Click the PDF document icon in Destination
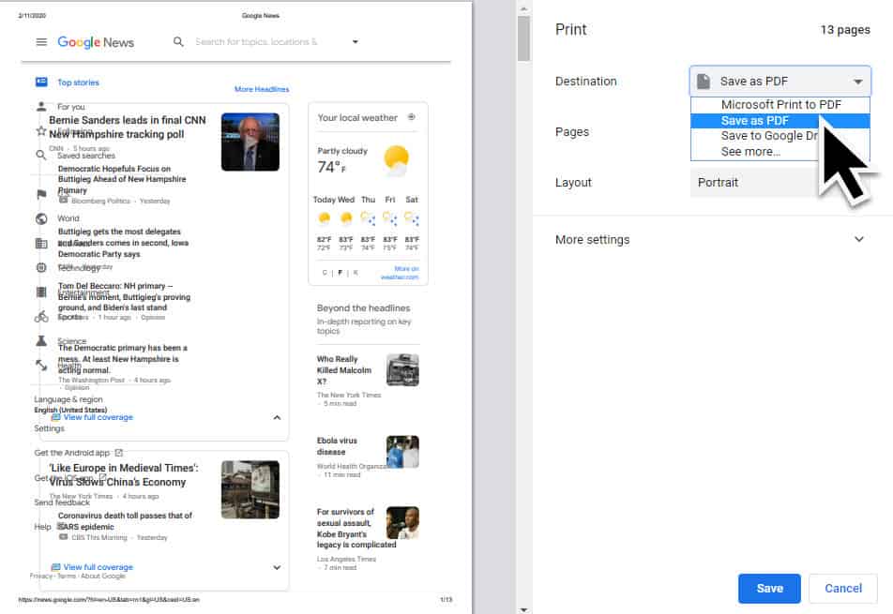The height and width of the screenshot is (614, 893). [704, 82]
